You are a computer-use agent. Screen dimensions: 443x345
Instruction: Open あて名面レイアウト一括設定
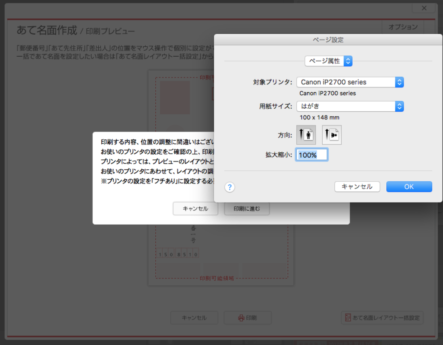pyautogui.click(x=382, y=318)
